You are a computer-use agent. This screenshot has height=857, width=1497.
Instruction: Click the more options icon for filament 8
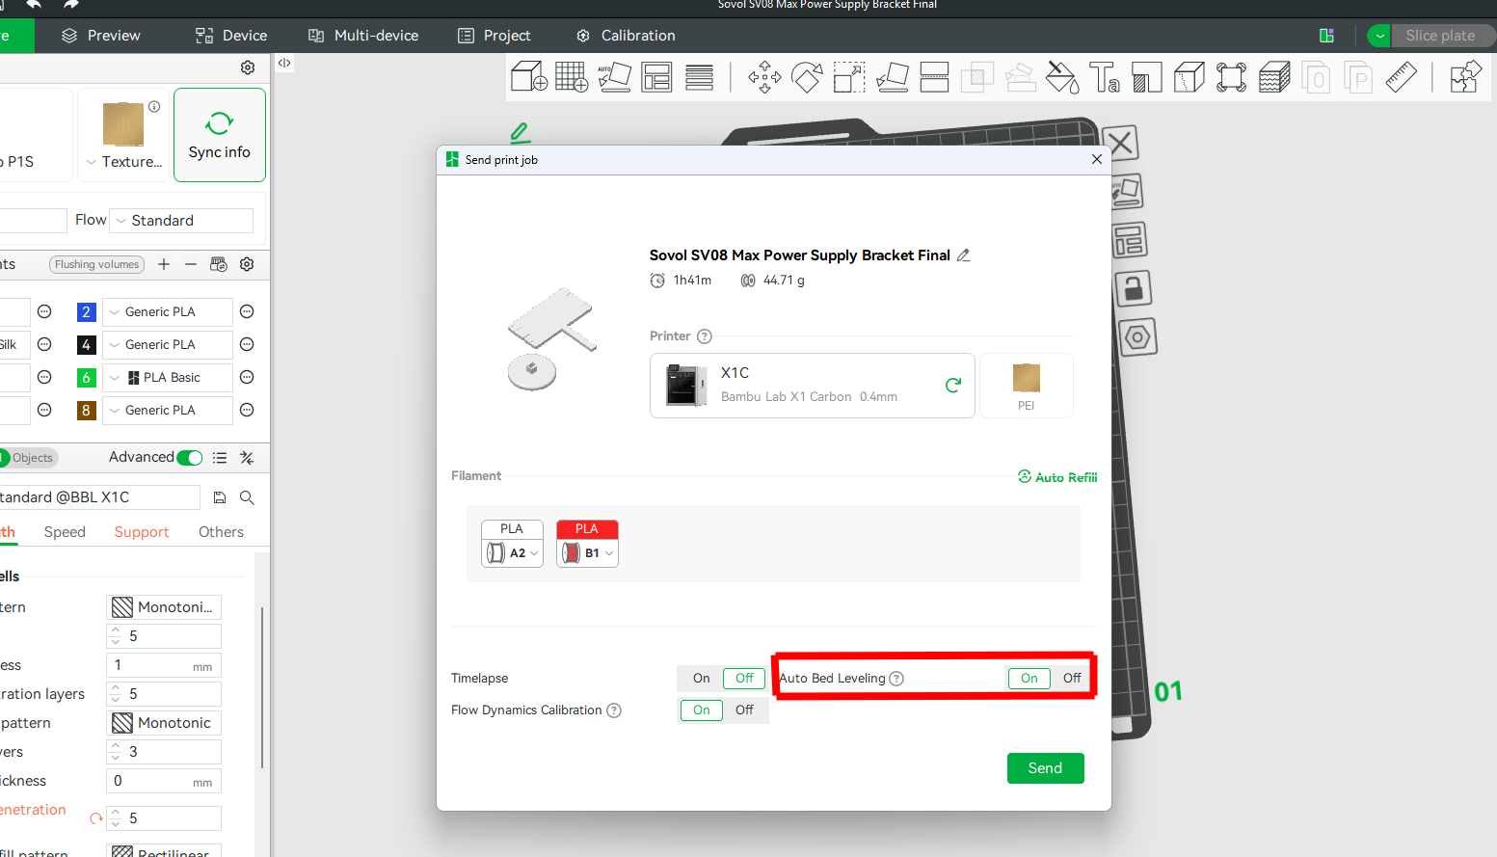[247, 410]
